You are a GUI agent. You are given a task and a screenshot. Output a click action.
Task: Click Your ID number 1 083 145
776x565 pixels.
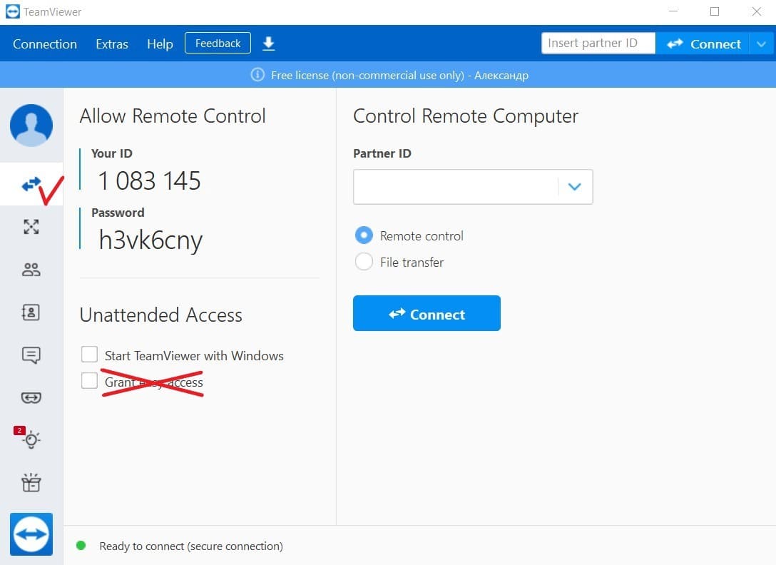[149, 180]
